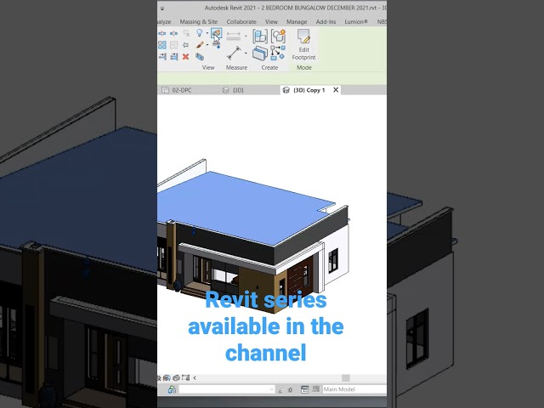The width and height of the screenshot is (544, 408).
Task: Click the Edit Footprint button
Action: click(303, 45)
